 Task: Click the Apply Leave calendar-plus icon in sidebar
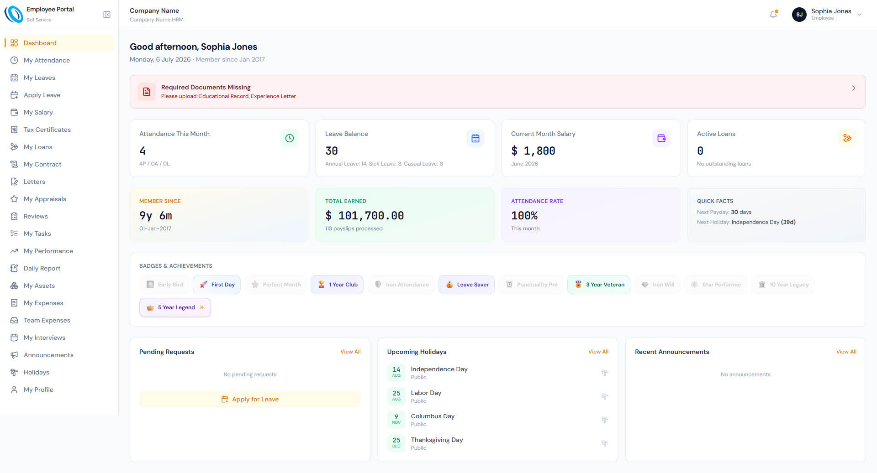(14, 95)
